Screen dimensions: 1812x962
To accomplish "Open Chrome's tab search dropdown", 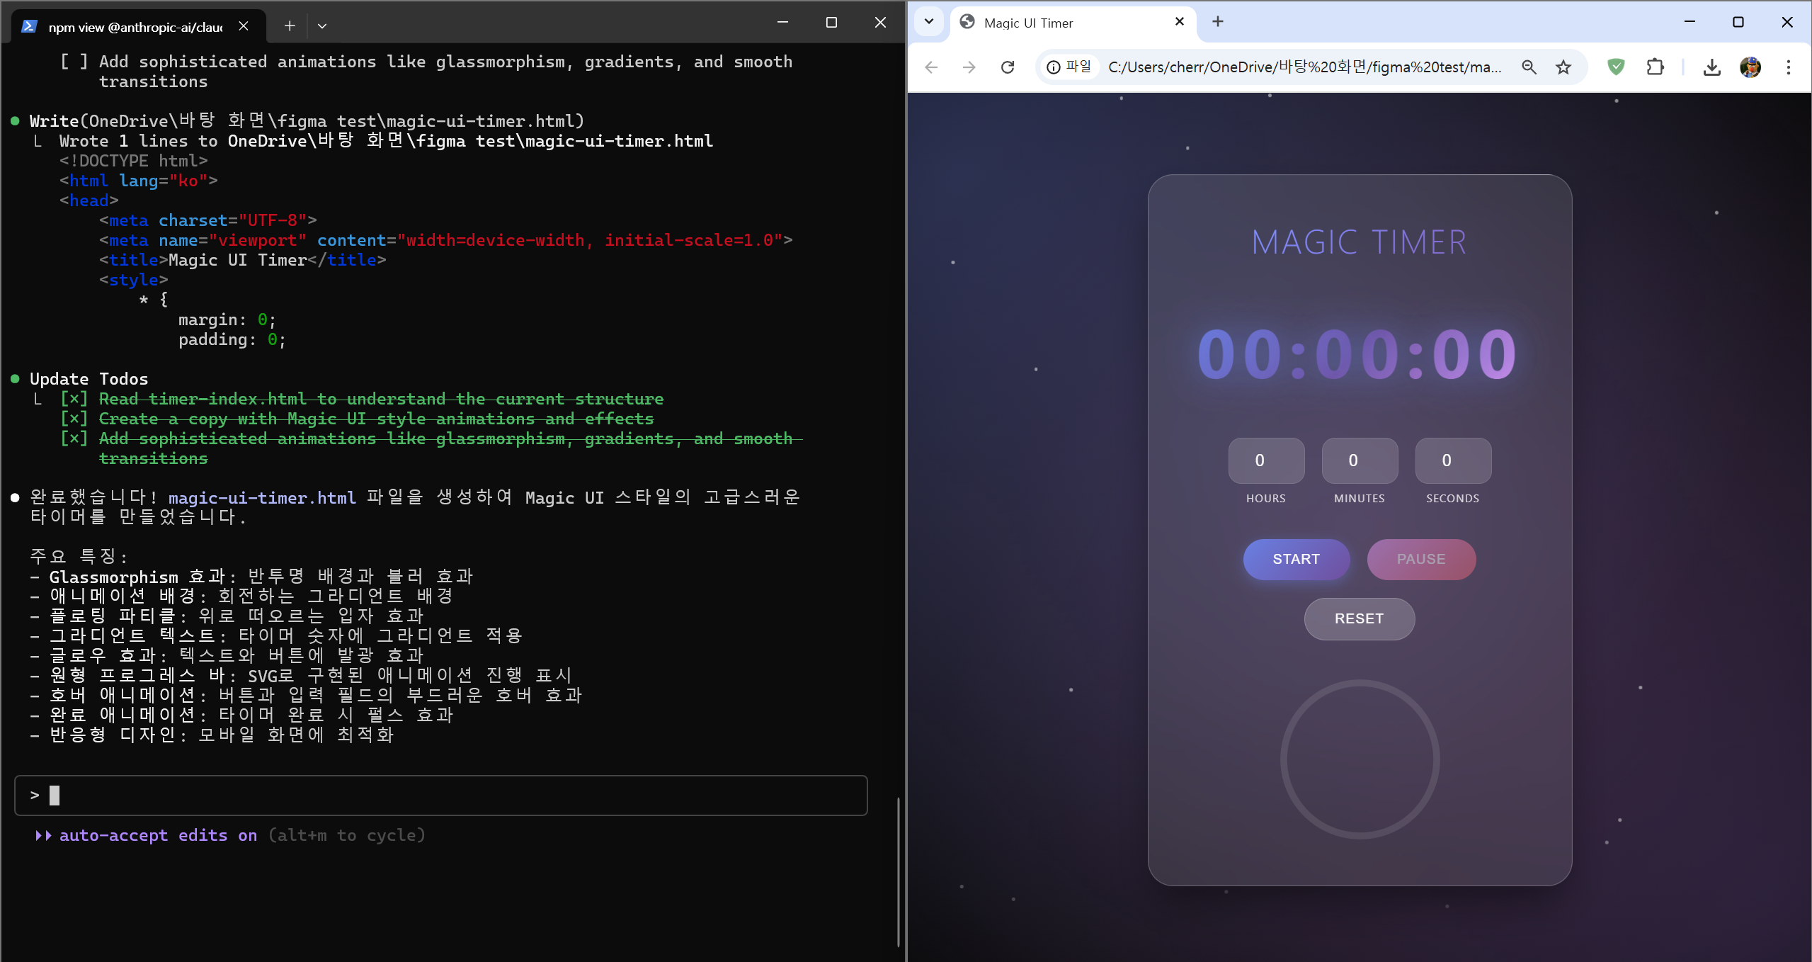I will click(929, 21).
